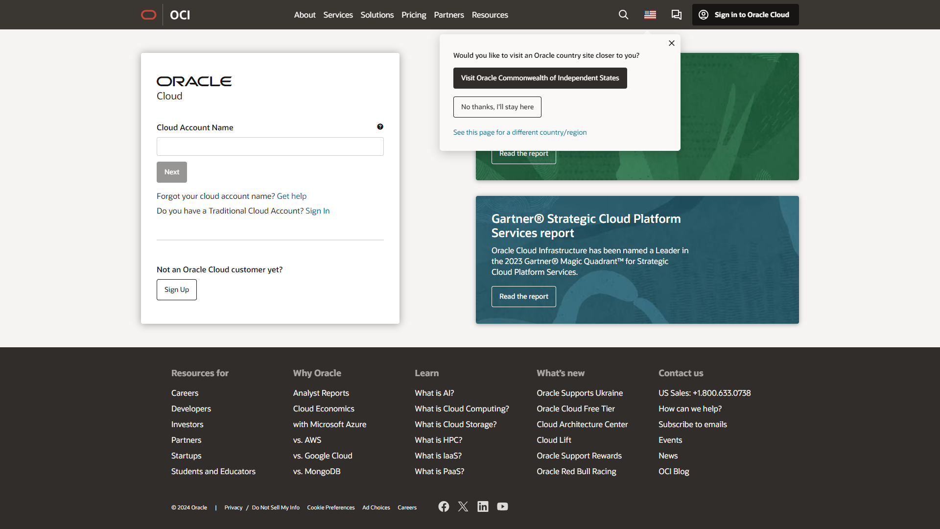Click the Cloud Account Name field
The width and height of the screenshot is (940, 529).
click(270, 146)
